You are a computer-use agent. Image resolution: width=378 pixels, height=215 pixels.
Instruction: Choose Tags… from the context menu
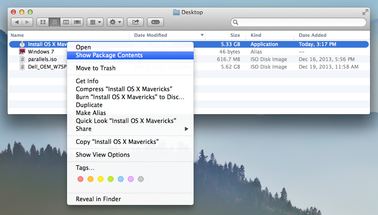[130, 168]
